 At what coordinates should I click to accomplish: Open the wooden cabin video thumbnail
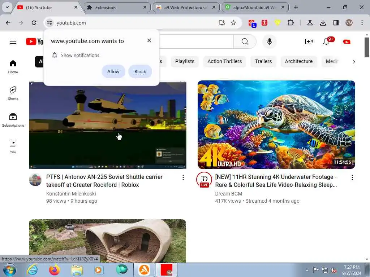pyautogui.click(x=107, y=241)
